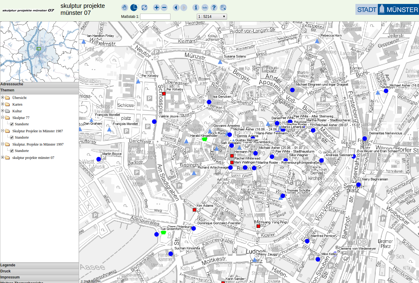Uncheck Standorte under Skulptur. Projekte 1997
The width and height of the screenshot is (419, 283).
click(12, 151)
